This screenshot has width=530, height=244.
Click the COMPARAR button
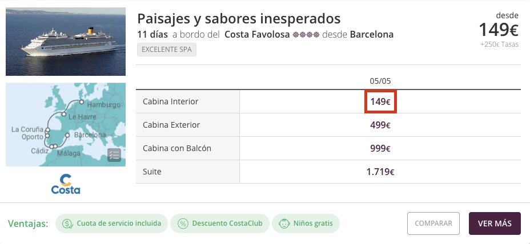(x=433, y=223)
